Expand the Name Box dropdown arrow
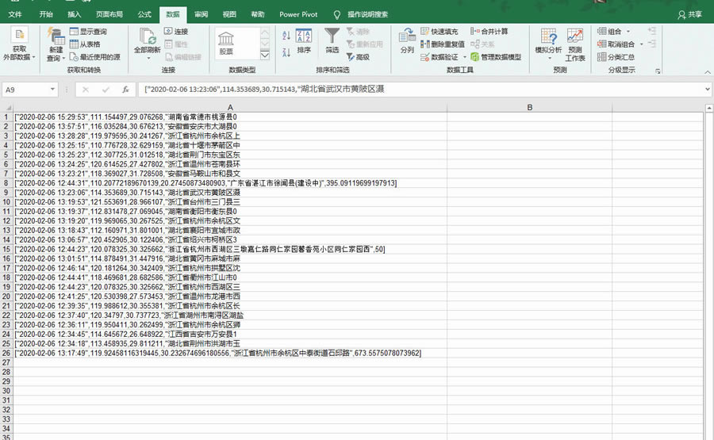 (x=53, y=89)
